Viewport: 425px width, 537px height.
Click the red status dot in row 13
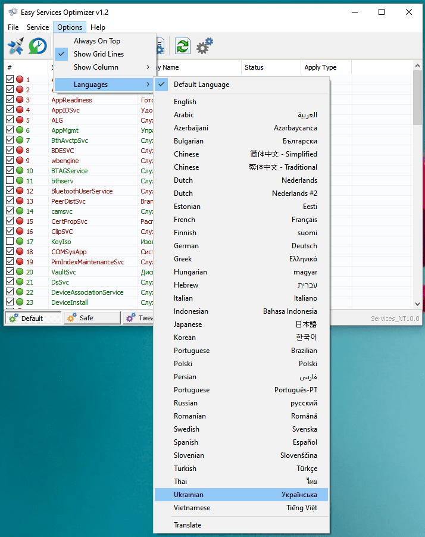tap(20, 201)
